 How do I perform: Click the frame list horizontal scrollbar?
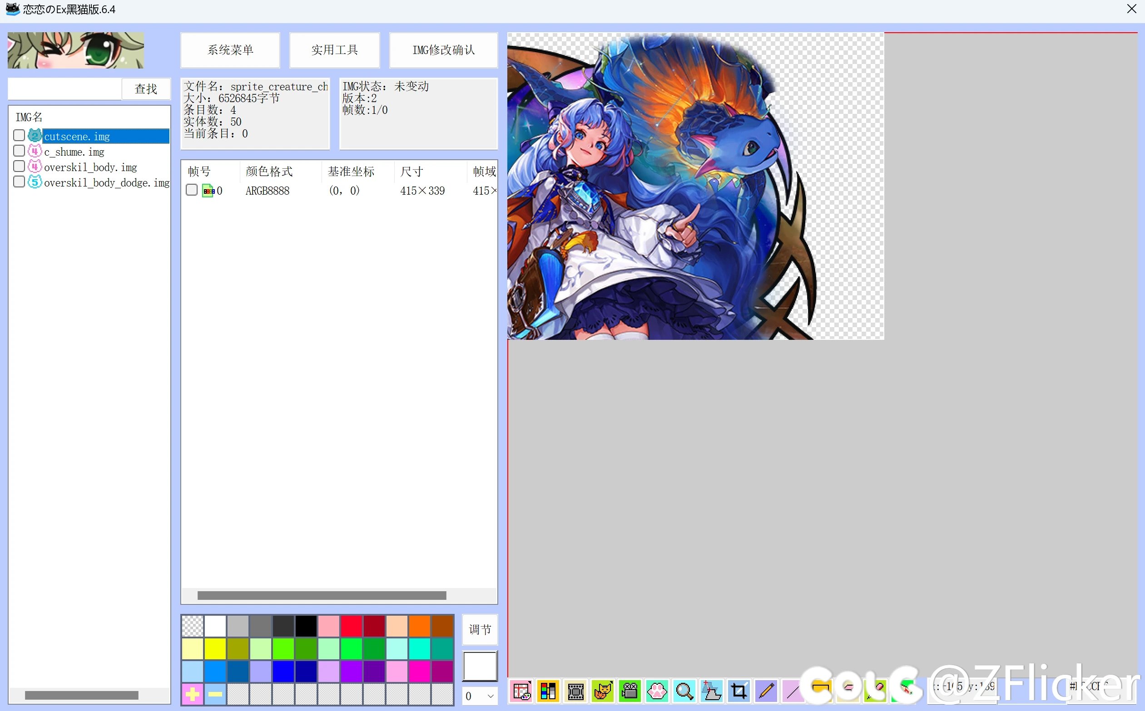pyautogui.click(x=322, y=595)
